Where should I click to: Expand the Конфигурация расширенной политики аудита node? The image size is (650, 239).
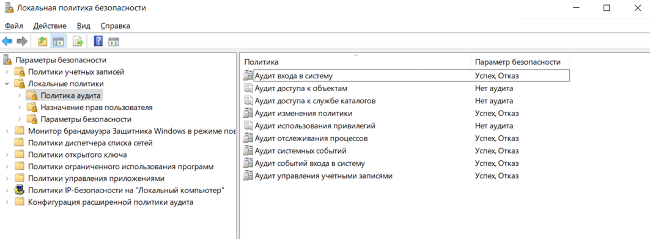(7, 202)
